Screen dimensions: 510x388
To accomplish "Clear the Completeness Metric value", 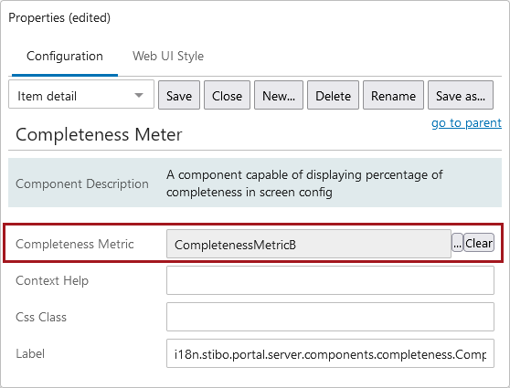I will pyautogui.click(x=478, y=243).
